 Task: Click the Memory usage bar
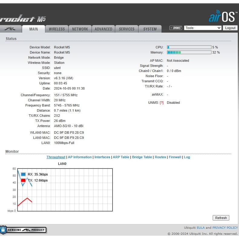click(189, 52)
